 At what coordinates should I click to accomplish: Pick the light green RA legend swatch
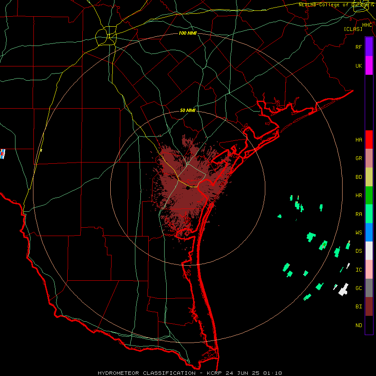(x=369, y=214)
